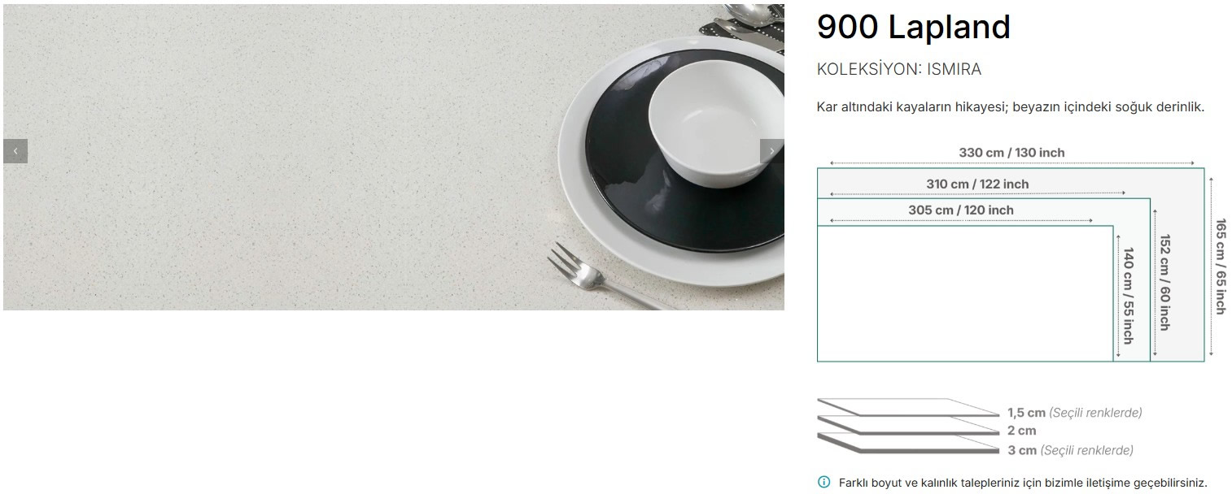Viewport: 1232px width, 494px height.
Task: Click the 152 cm / 60 inch height label
Action: pos(1164,282)
